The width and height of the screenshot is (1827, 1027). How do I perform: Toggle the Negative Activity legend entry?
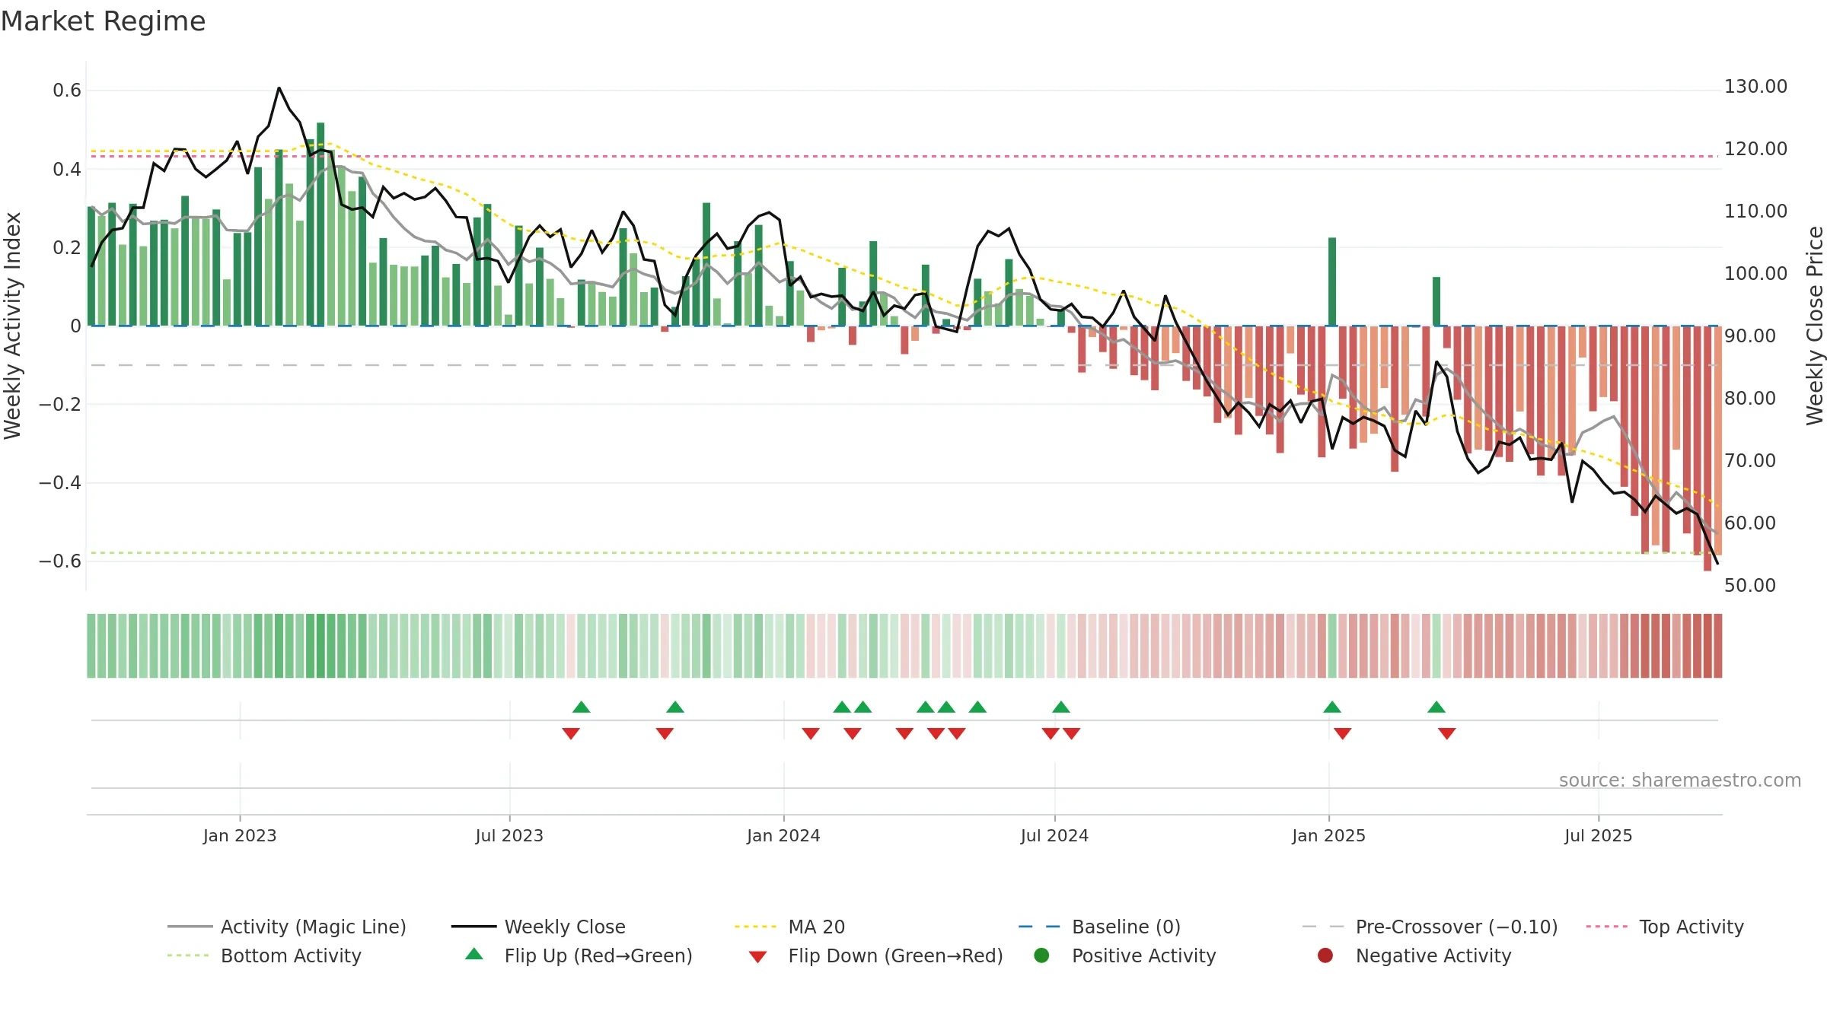coord(1414,955)
